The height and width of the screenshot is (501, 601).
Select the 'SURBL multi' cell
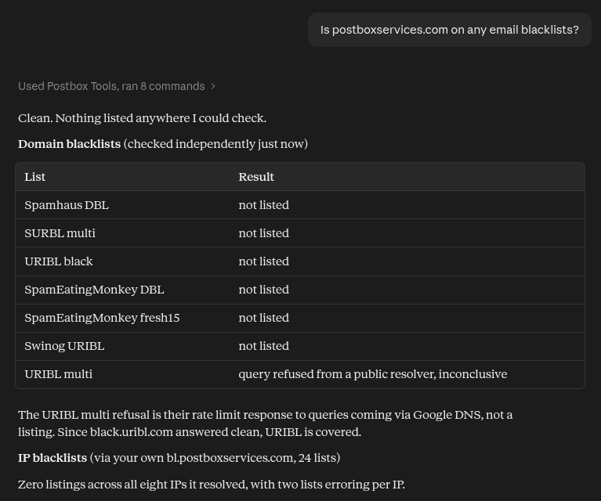(60, 232)
